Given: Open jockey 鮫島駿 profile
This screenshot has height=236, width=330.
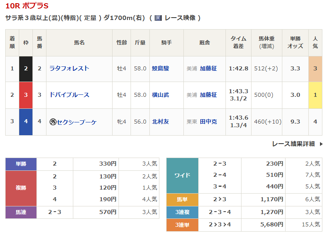Looking at the screenshot, I should [160, 68].
